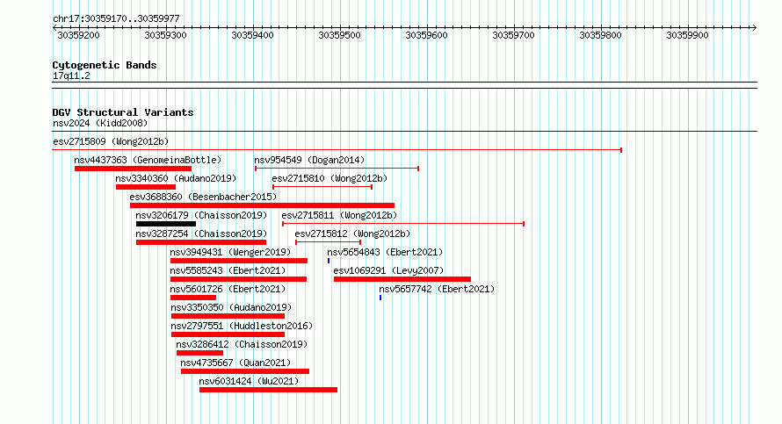Click the esv2715810 thin red span
Screen dimensions: 782x424
tap(322, 187)
